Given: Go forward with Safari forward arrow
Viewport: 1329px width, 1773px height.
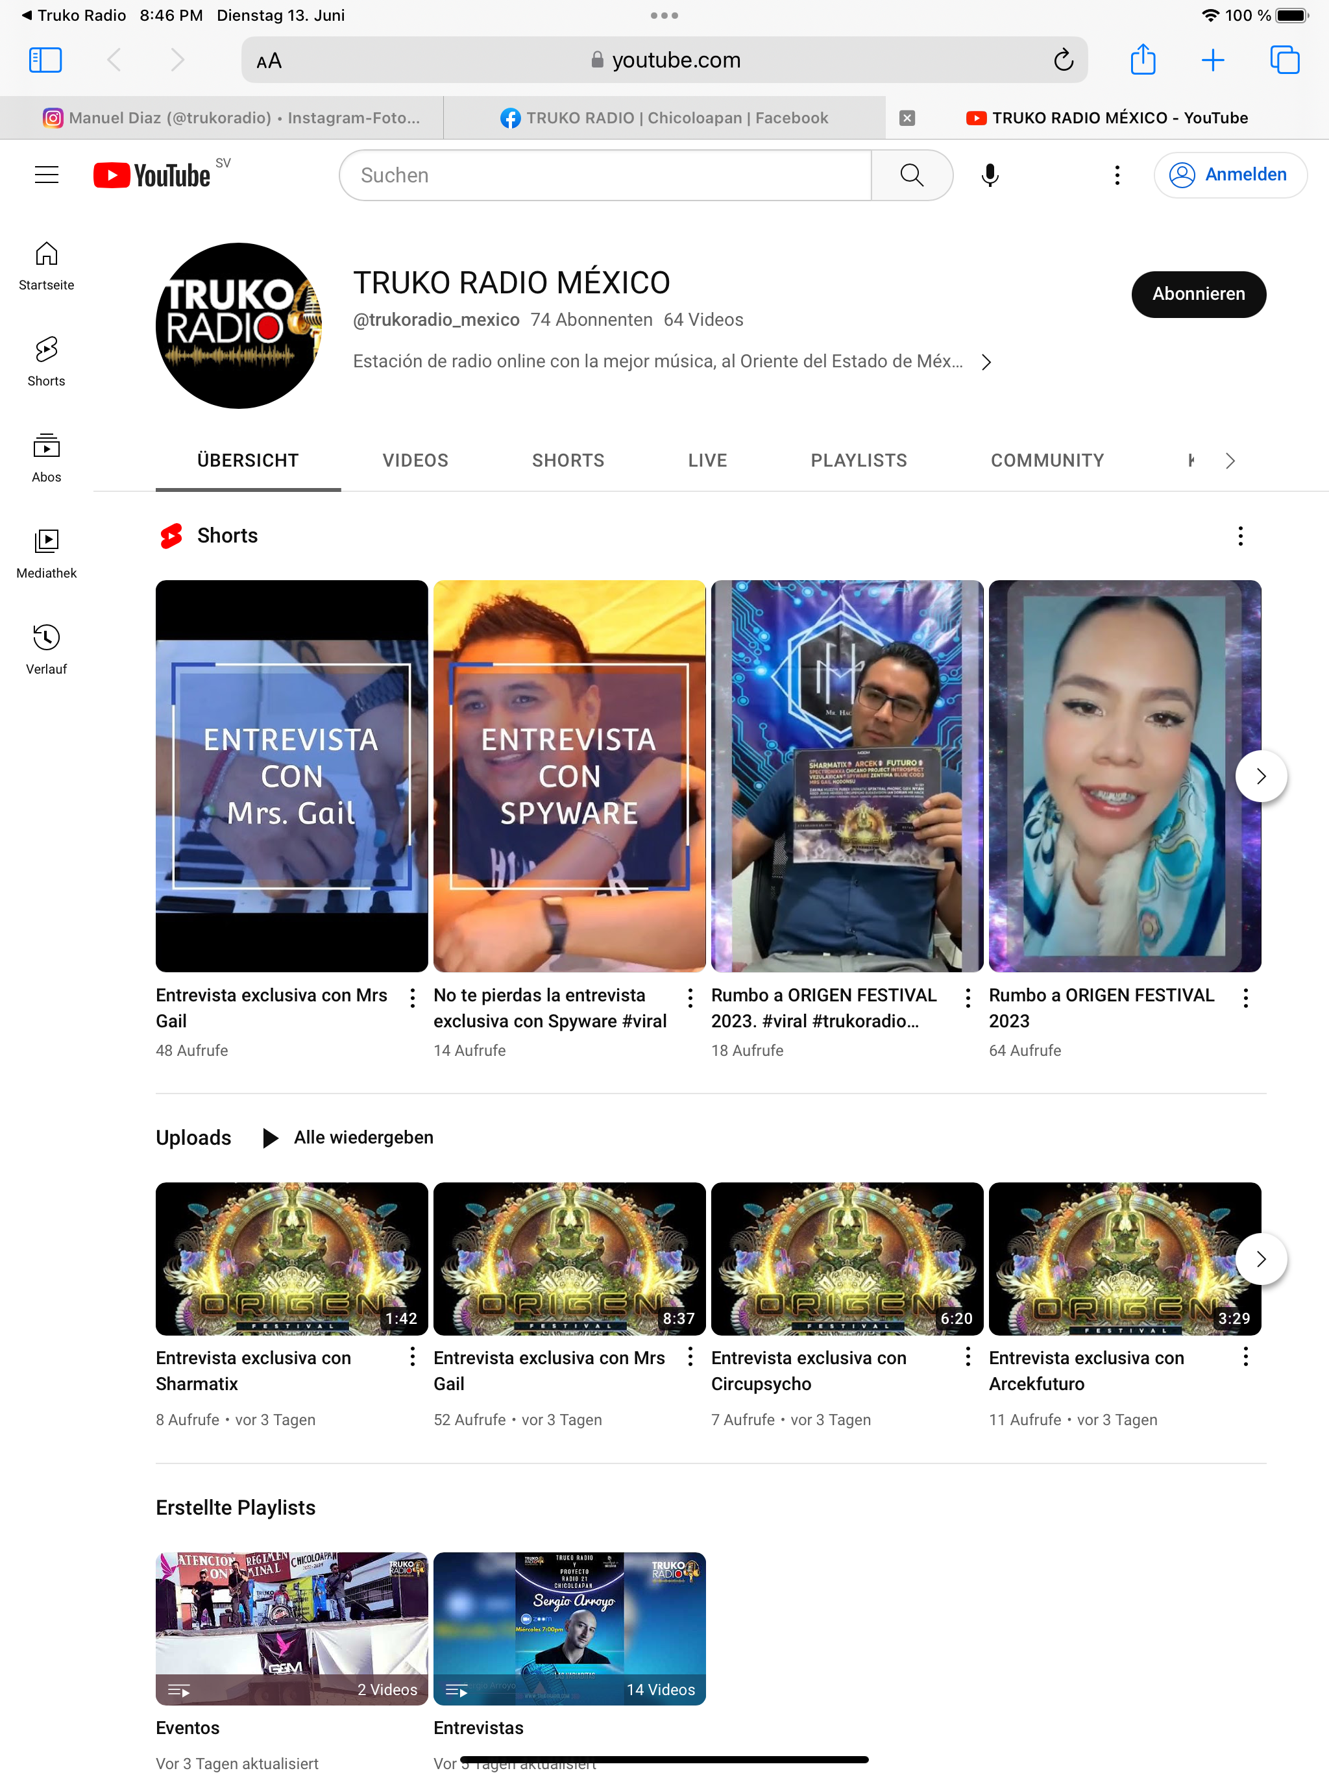Looking at the screenshot, I should pos(177,60).
